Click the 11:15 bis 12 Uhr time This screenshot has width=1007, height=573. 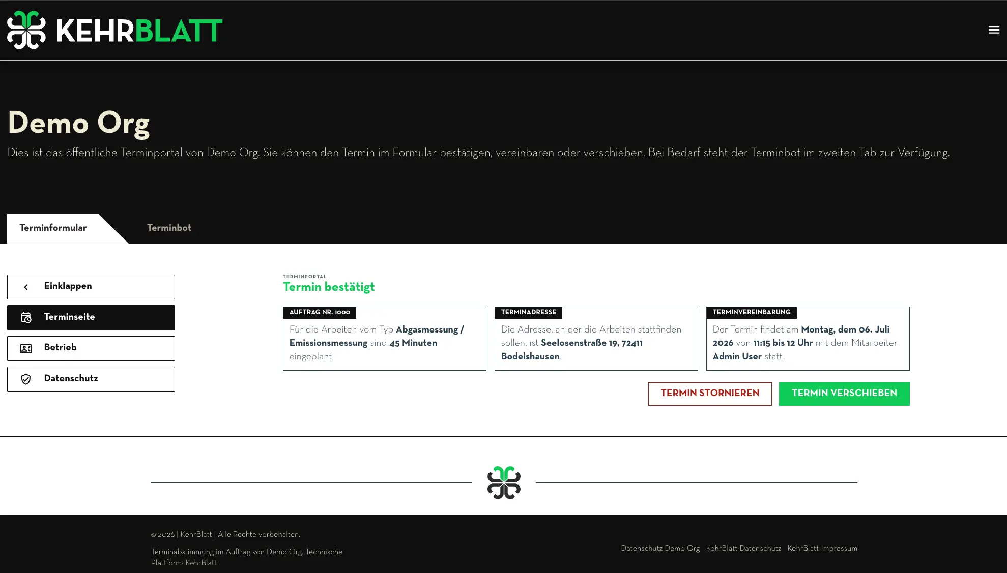tap(783, 343)
